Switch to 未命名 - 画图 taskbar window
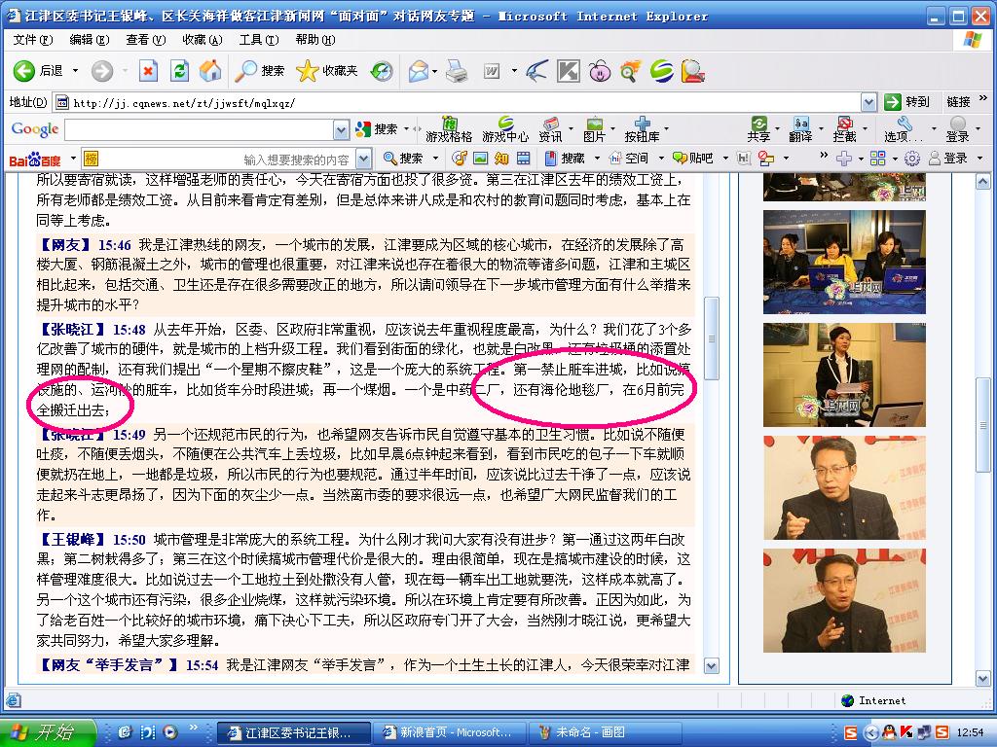This screenshot has width=997, height=747. pyautogui.click(x=604, y=732)
